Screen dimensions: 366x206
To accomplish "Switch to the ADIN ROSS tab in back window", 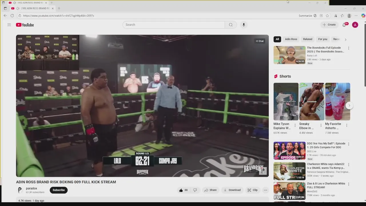I will pos(28,3).
